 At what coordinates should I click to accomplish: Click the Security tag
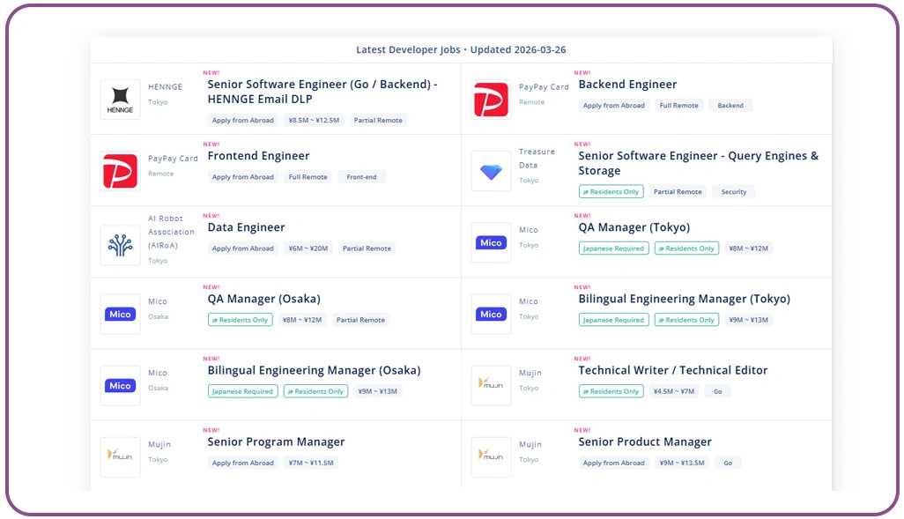point(733,192)
